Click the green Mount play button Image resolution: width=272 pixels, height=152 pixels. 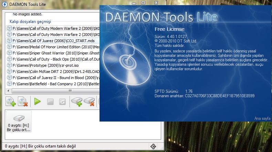37,101
